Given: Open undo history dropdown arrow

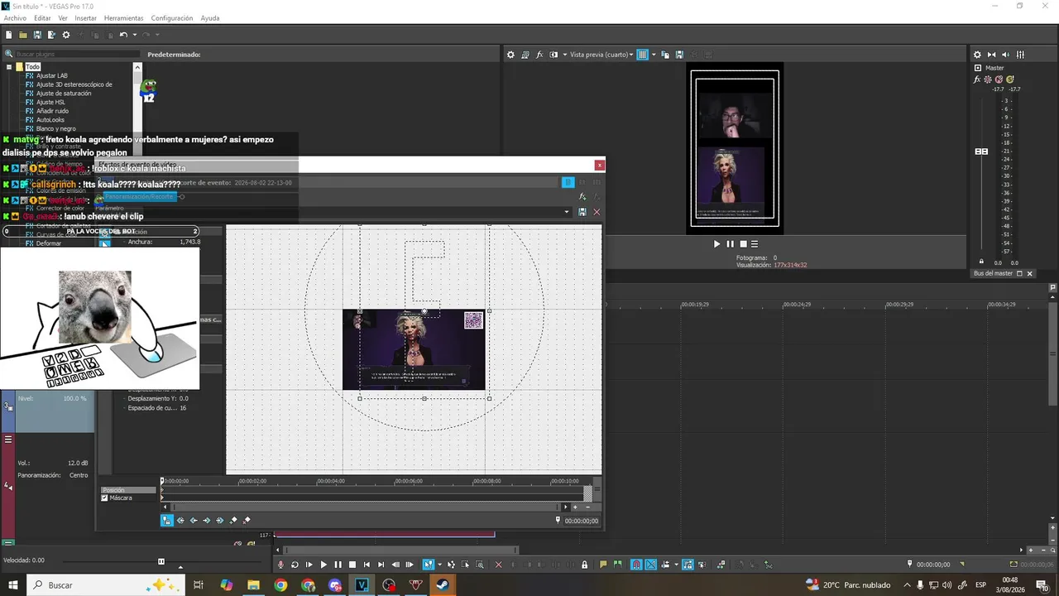Looking at the screenshot, I should click(x=134, y=35).
